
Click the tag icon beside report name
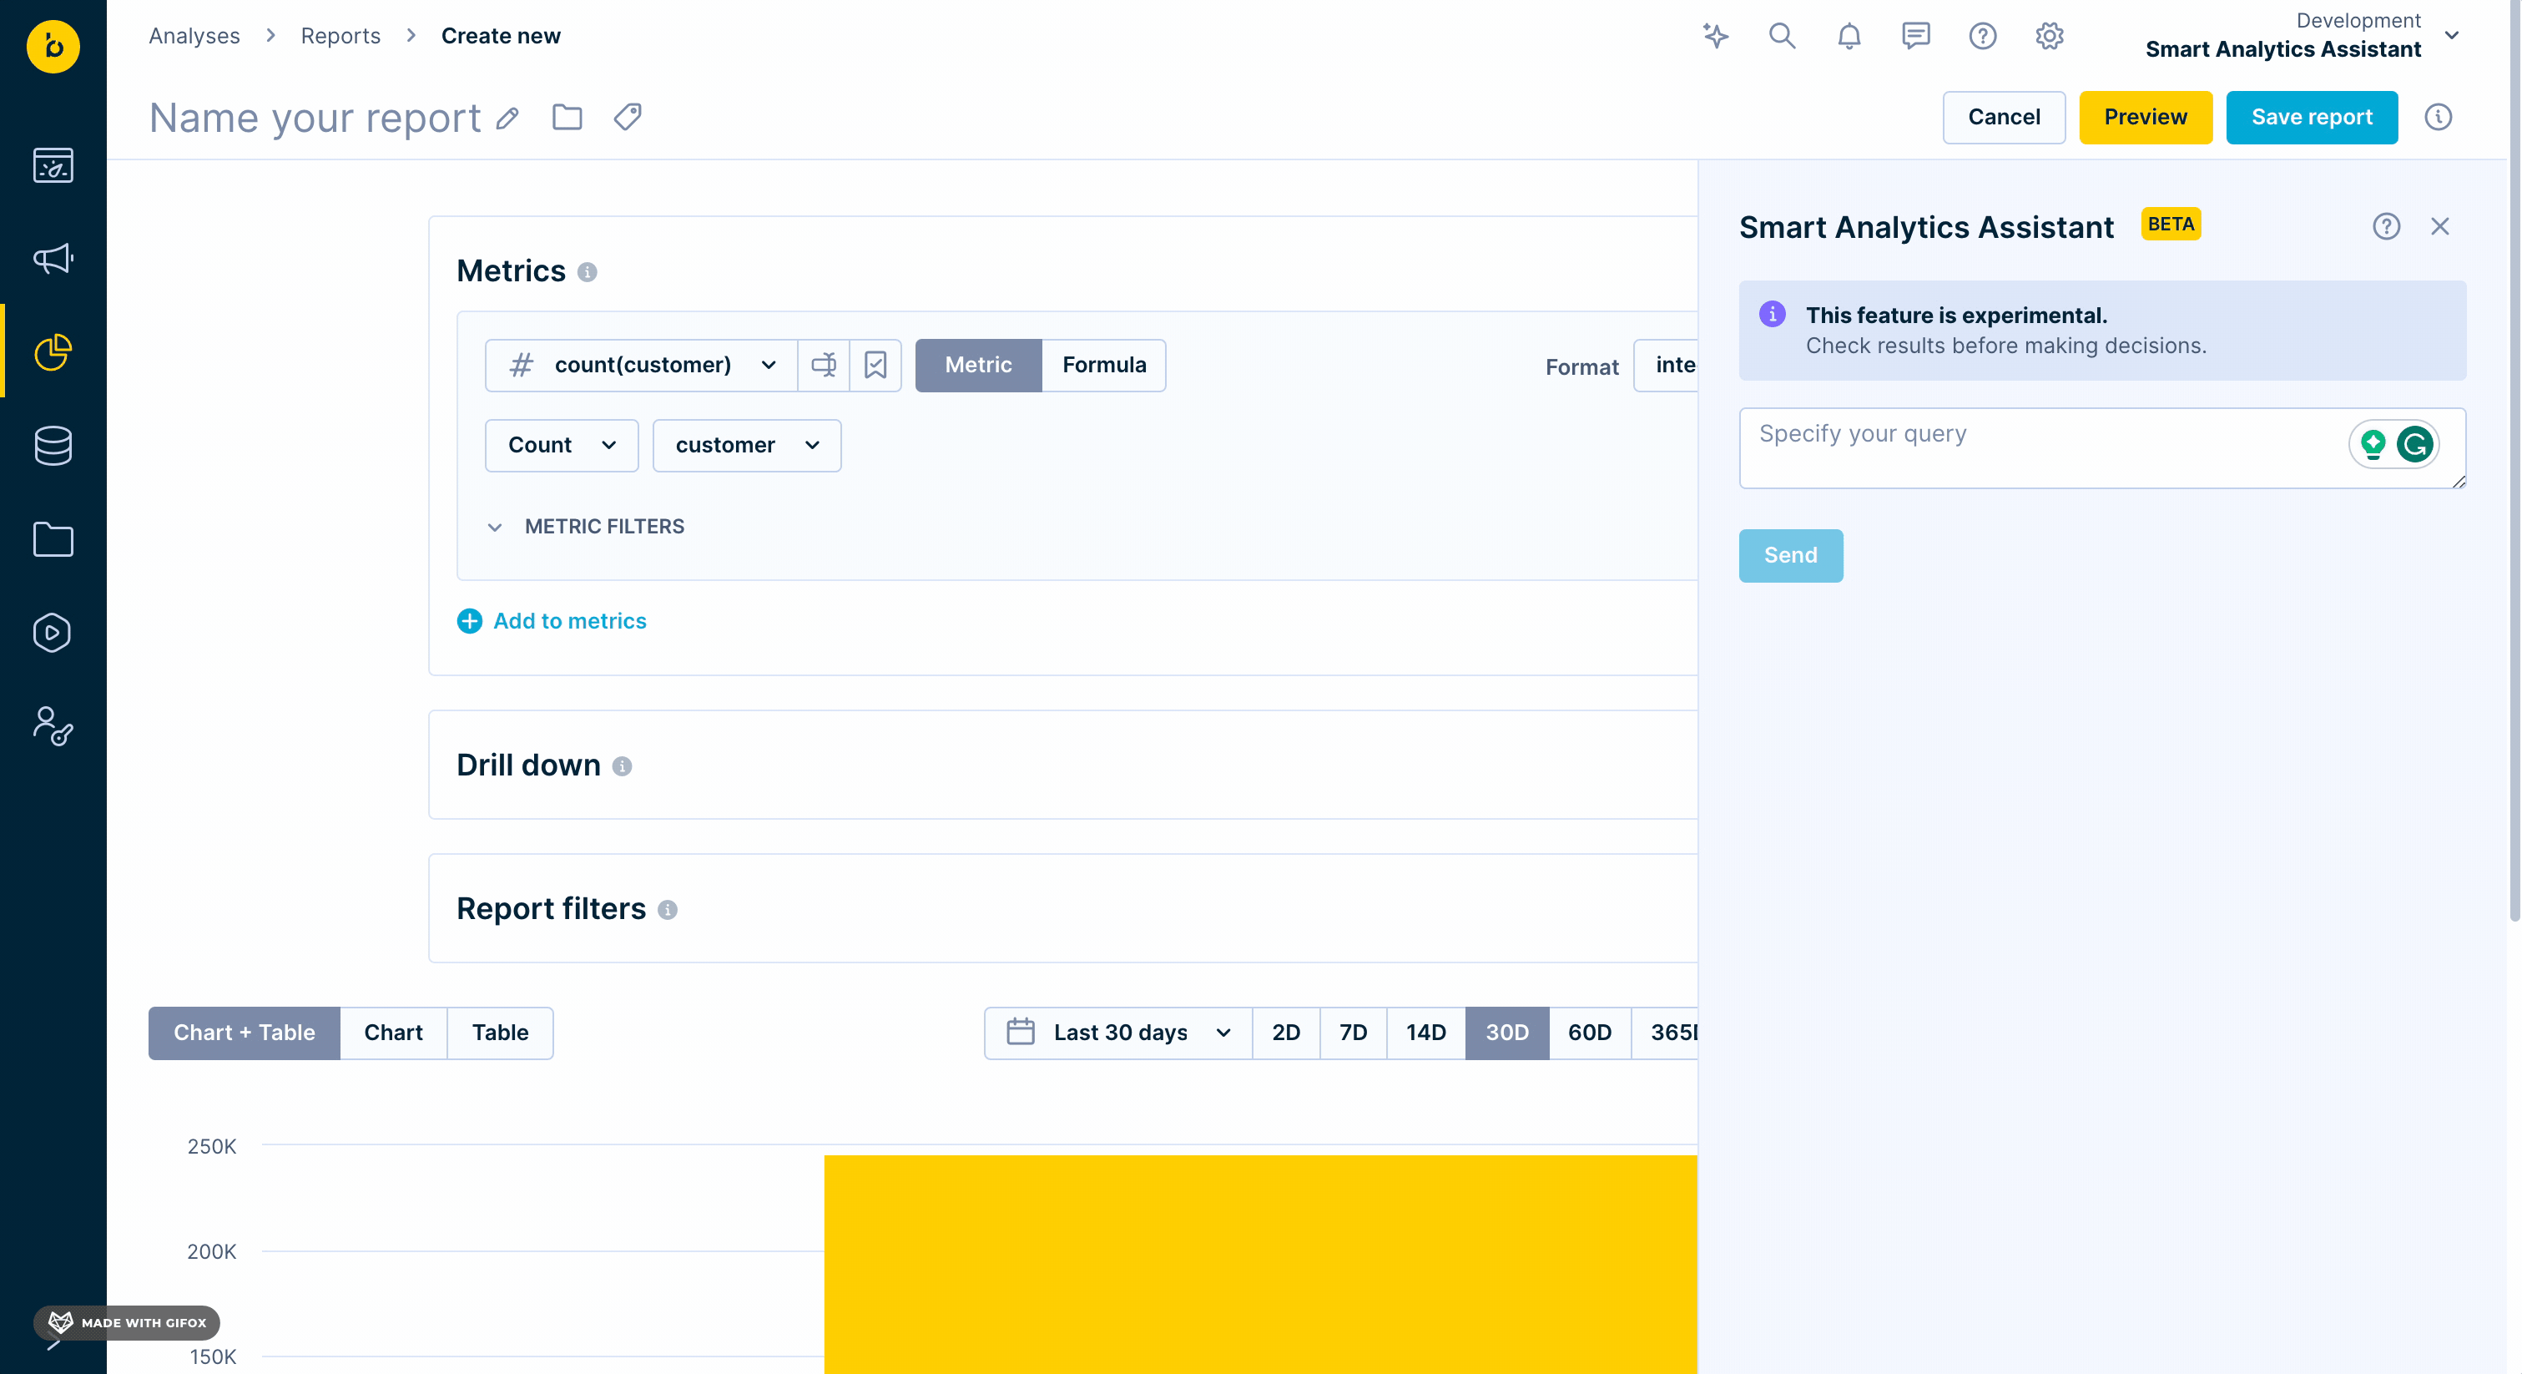pyautogui.click(x=628, y=118)
